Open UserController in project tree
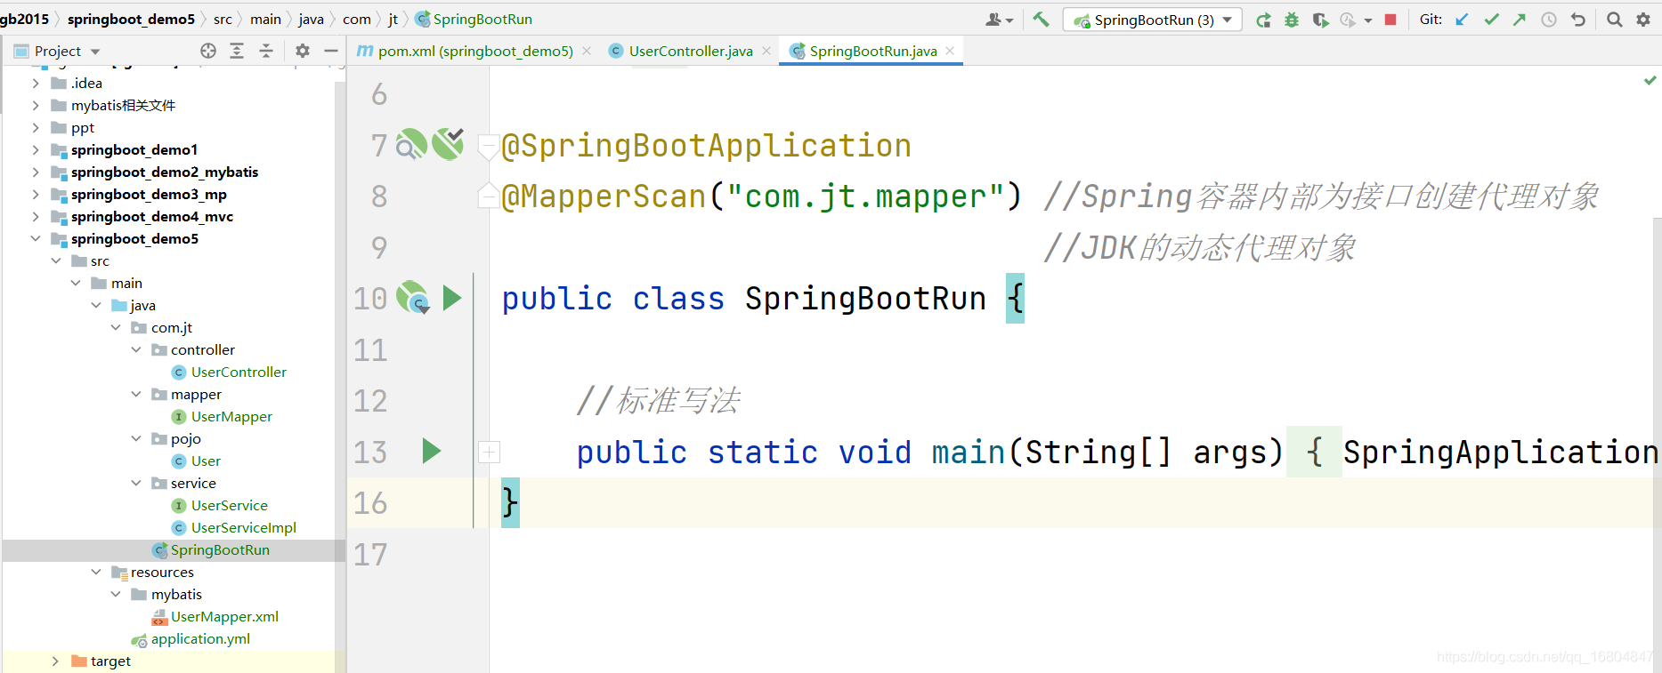 (x=239, y=372)
